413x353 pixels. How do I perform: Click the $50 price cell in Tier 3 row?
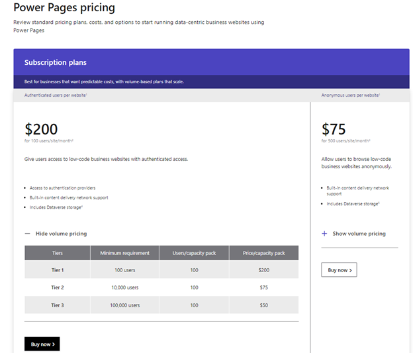[263, 305]
